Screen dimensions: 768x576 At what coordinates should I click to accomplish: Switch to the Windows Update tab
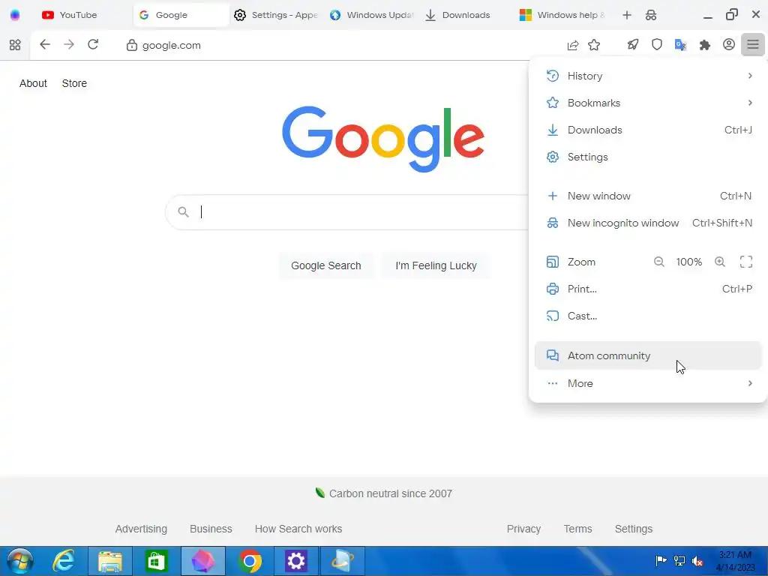pyautogui.click(x=372, y=15)
